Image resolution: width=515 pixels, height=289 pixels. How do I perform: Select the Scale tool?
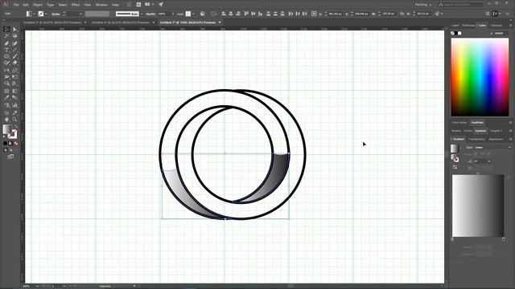[x=14, y=71]
